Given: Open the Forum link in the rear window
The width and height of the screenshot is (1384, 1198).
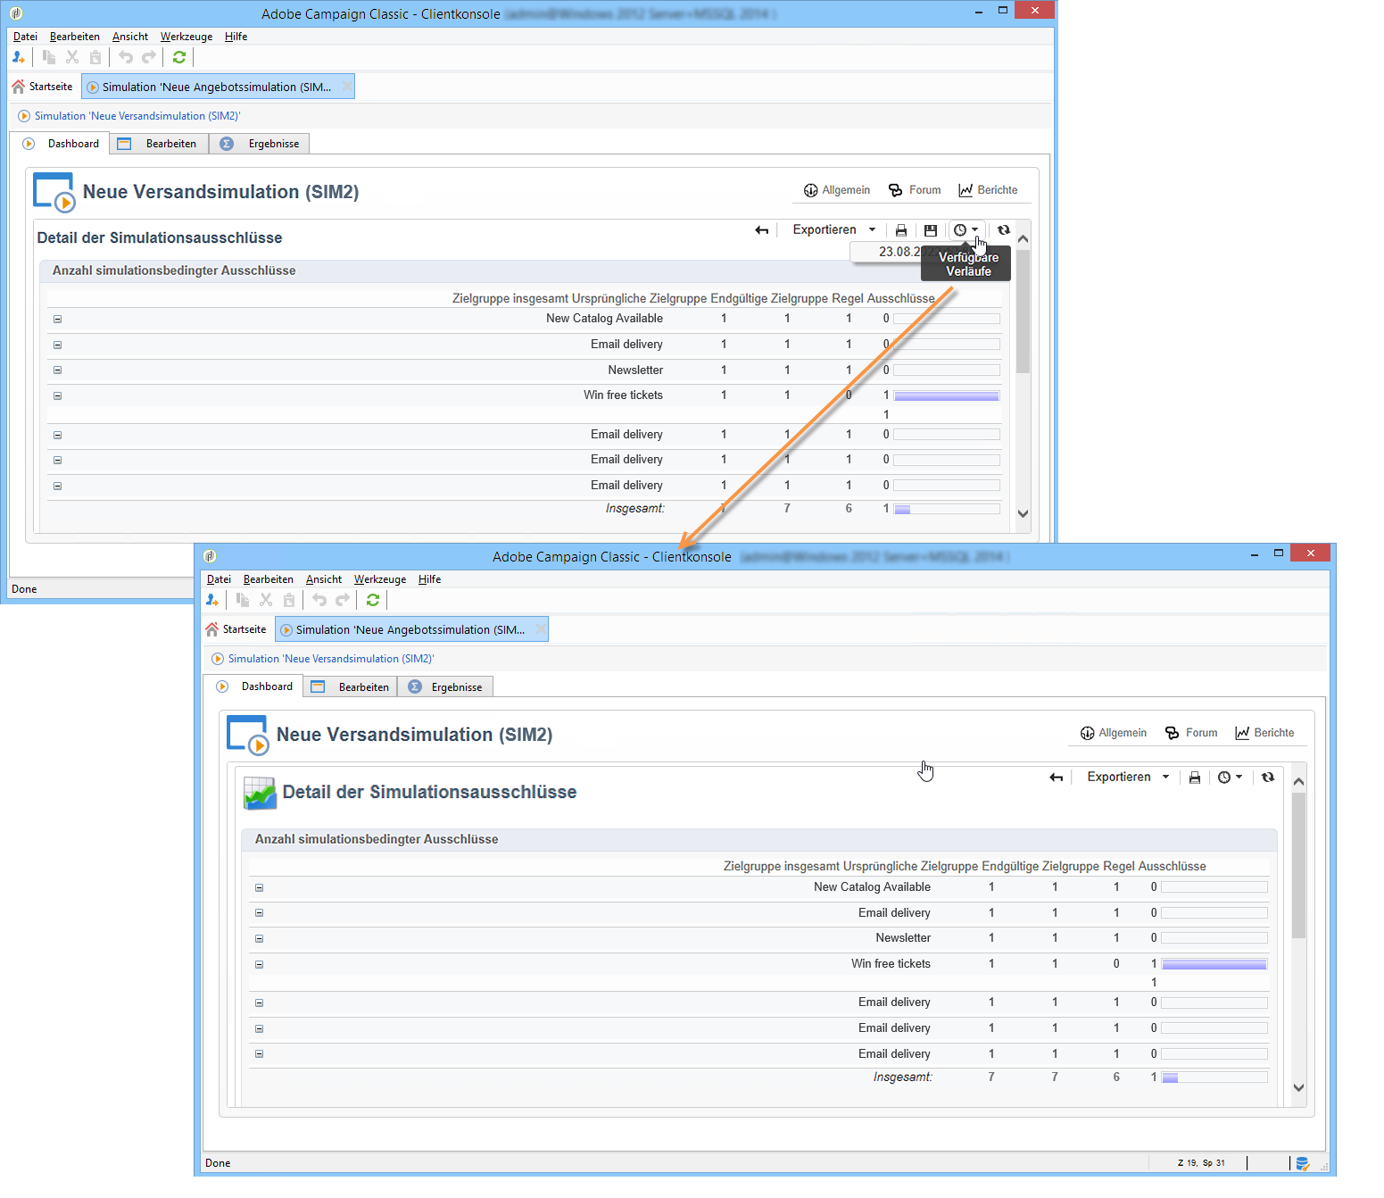Looking at the screenshot, I should 915,190.
